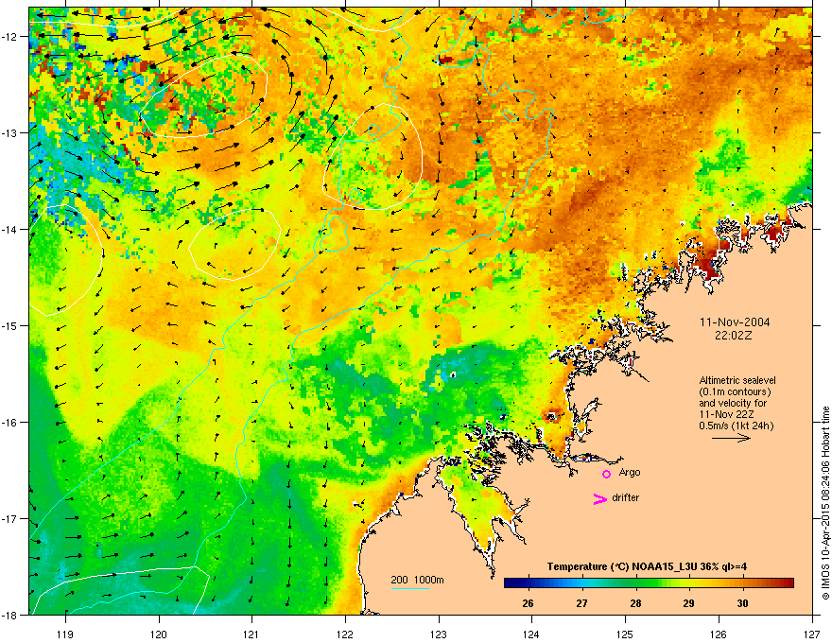Click the 0.5m/s velocity scale arrow
The image size is (832, 643).
tap(731, 438)
